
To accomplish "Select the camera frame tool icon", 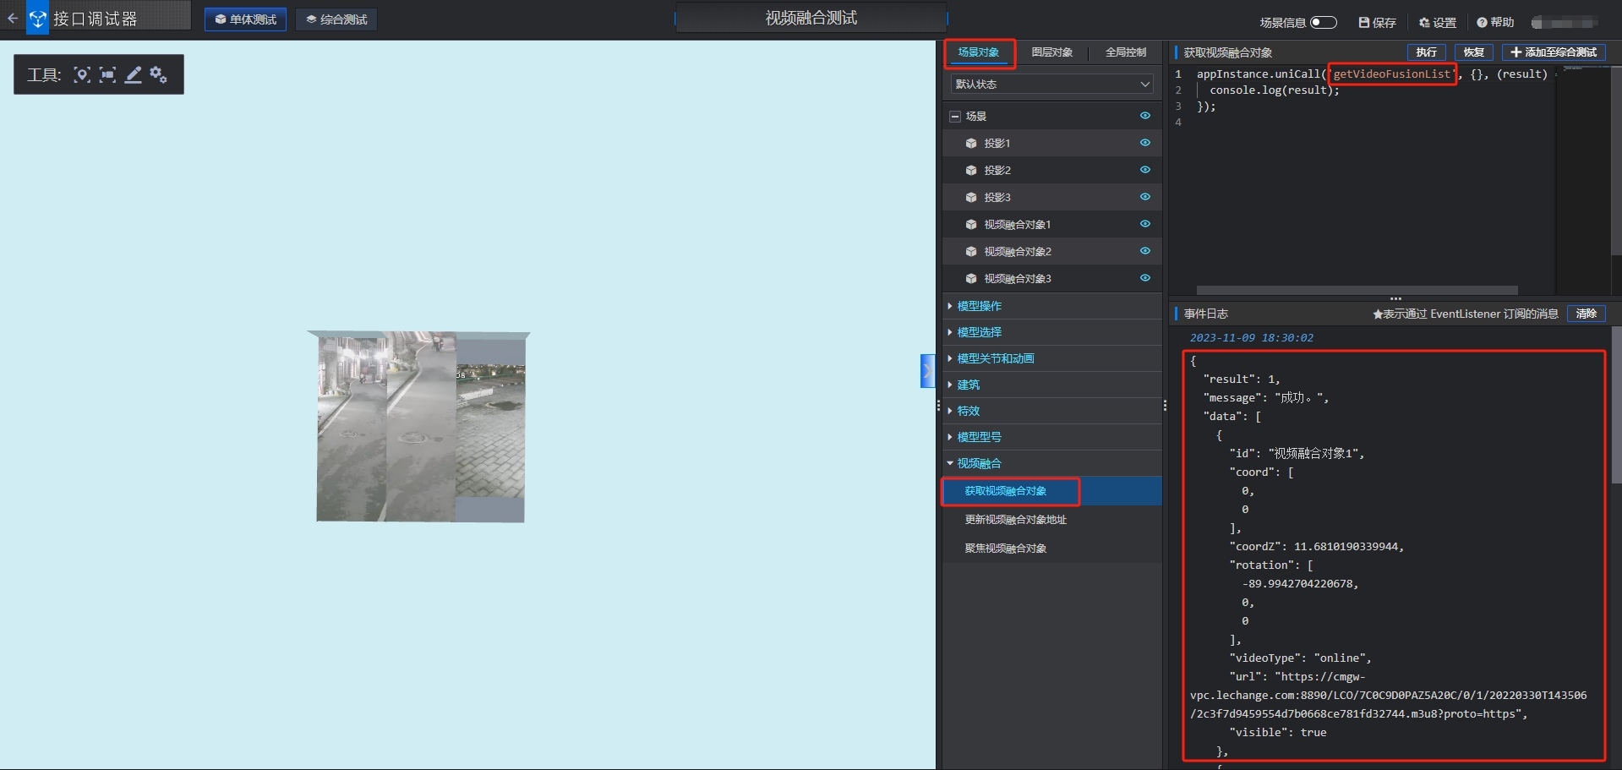I will click(x=107, y=74).
